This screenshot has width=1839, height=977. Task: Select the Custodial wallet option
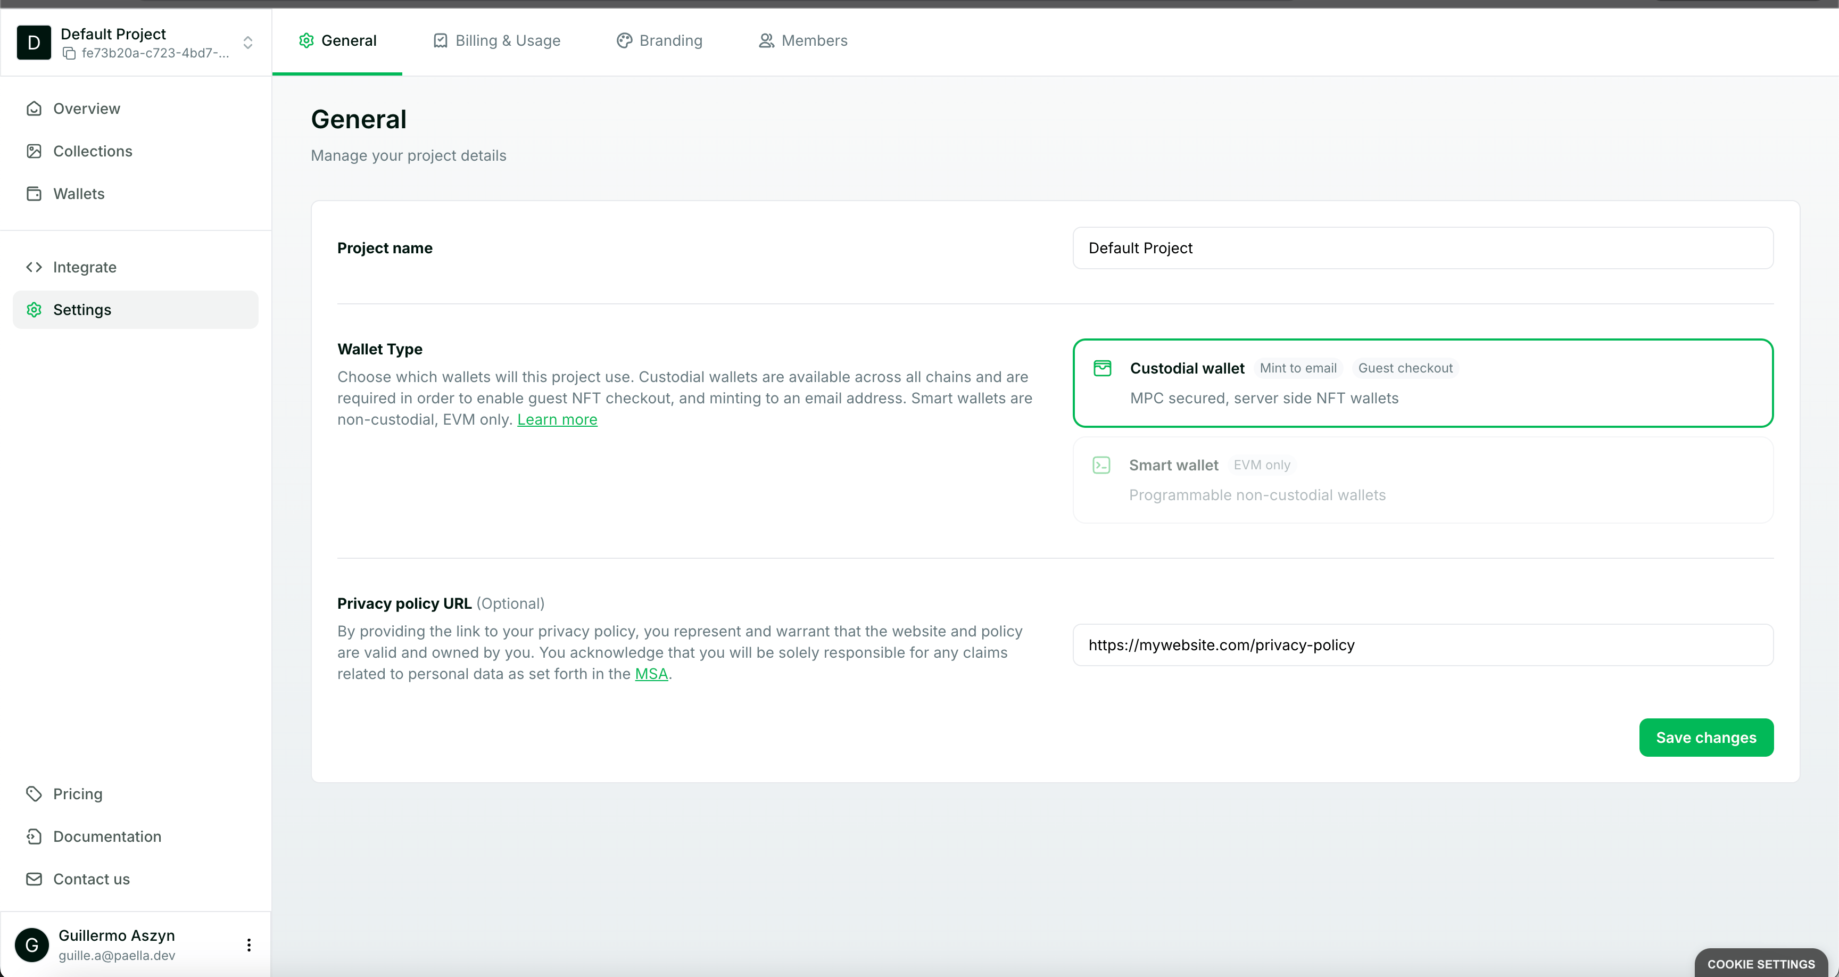tap(1423, 383)
